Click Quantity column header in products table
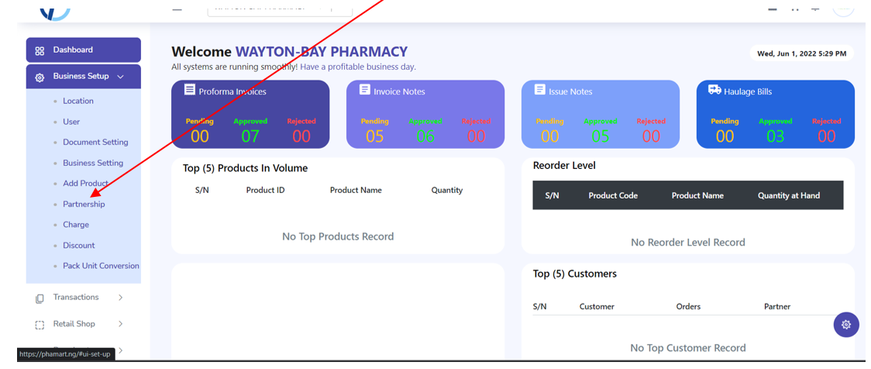Image resolution: width=871 pixels, height=369 pixels. pyautogui.click(x=446, y=190)
